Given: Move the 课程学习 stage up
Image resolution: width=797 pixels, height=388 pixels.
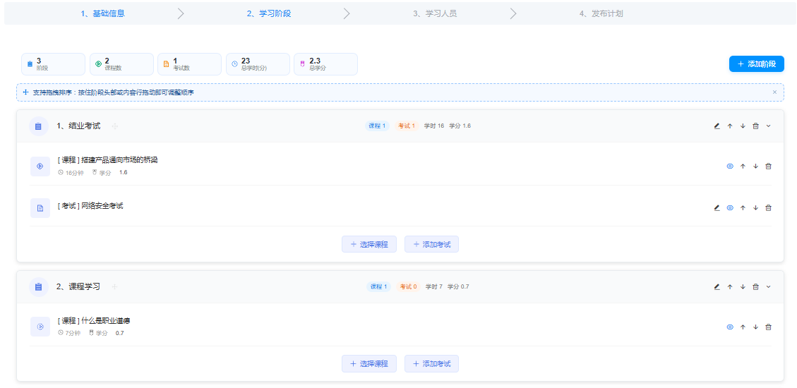Looking at the screenshot, I should tap(730, 287).
